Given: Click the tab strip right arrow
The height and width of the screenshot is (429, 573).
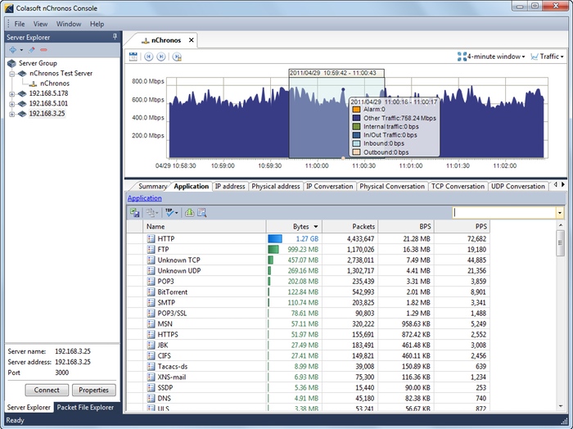Looking at the screenshot, I should 563,185.
